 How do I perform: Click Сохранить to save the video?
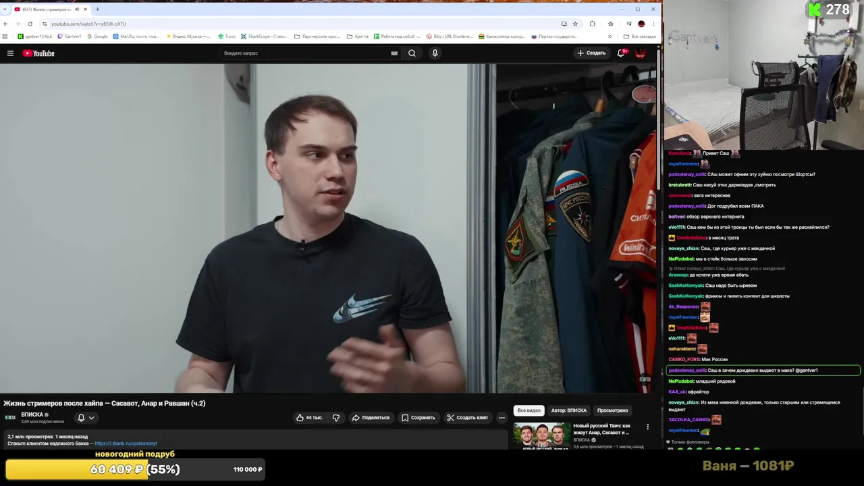pos(418,418)
